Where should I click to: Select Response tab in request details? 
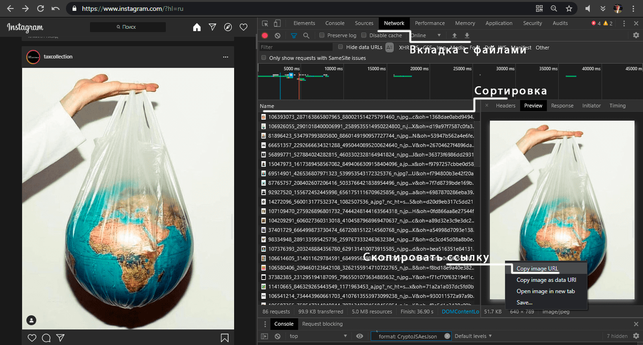562,106
